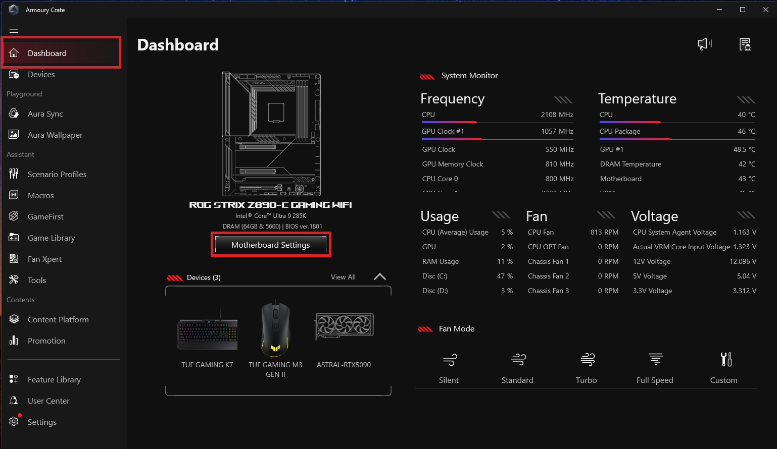Open the Aura Wallpaper label
The height and width of the screenshot is (449, 777).
point(55,135)
